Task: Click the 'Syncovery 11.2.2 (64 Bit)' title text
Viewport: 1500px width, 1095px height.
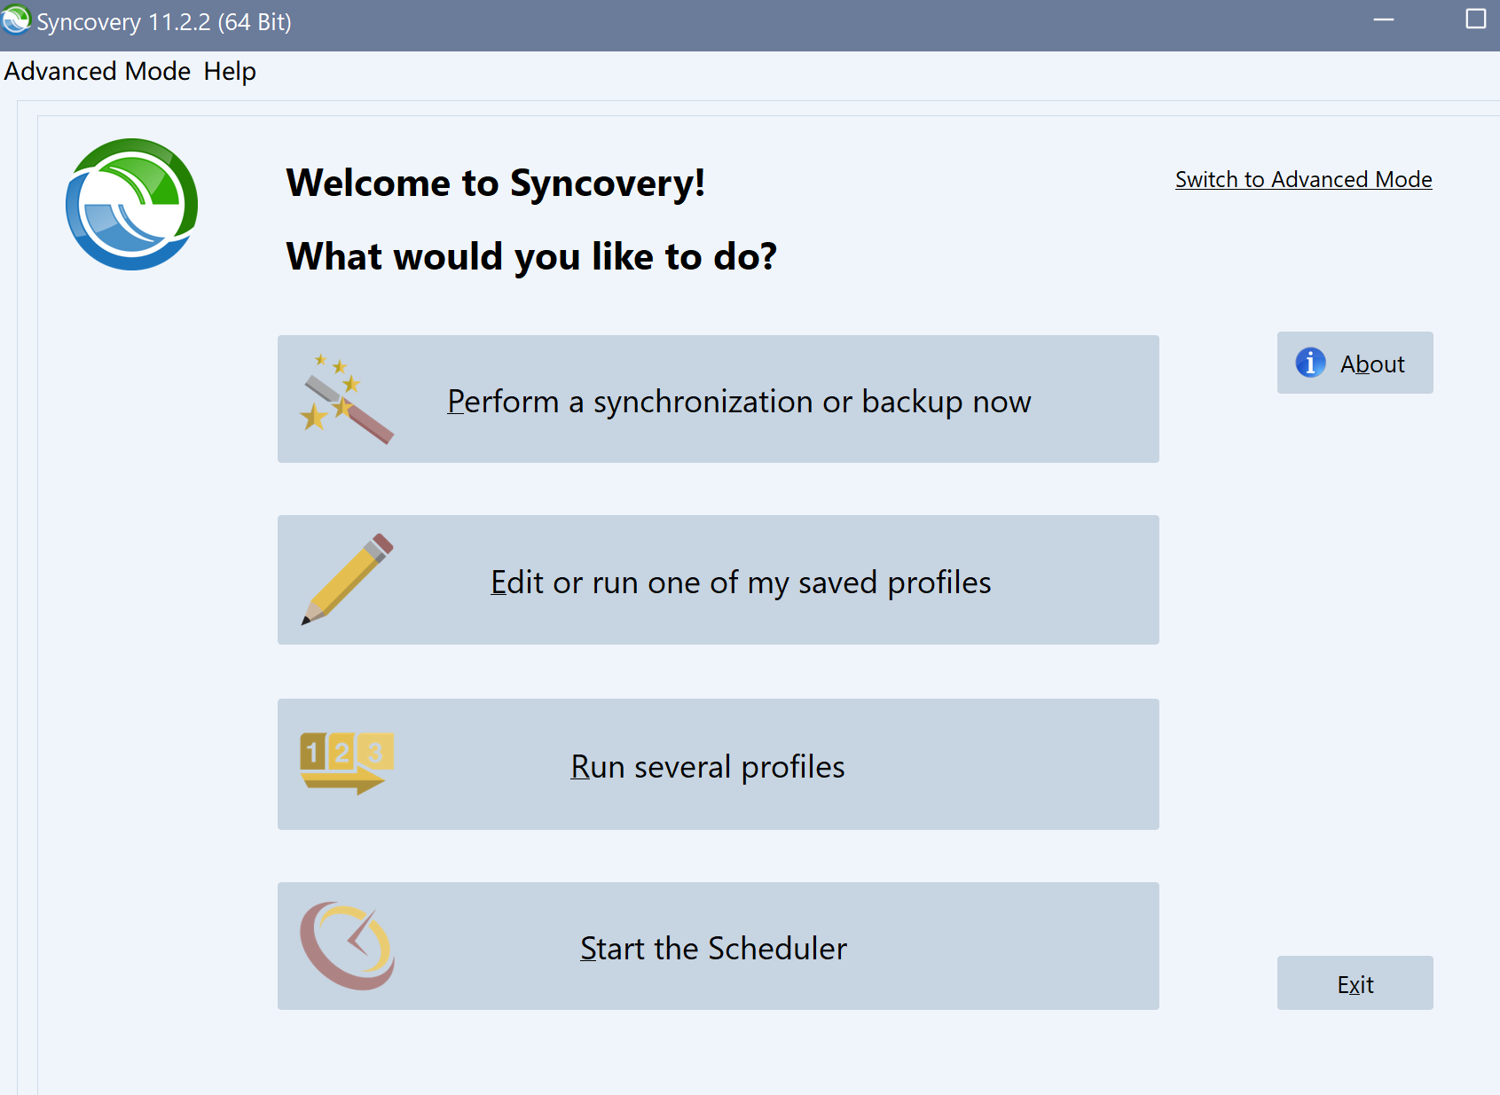Action: 164,22
